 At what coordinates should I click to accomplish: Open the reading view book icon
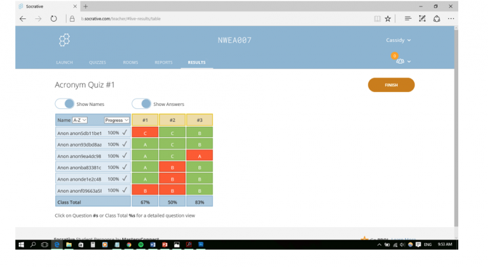tap(377, 19)
